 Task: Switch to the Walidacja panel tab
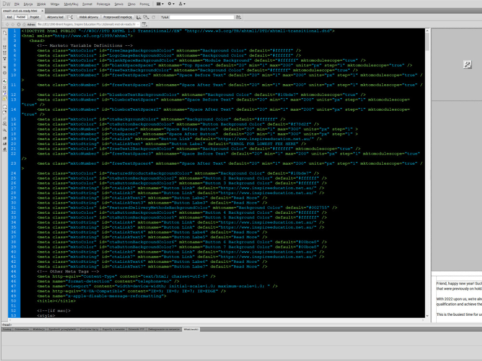tap(39, 329)
